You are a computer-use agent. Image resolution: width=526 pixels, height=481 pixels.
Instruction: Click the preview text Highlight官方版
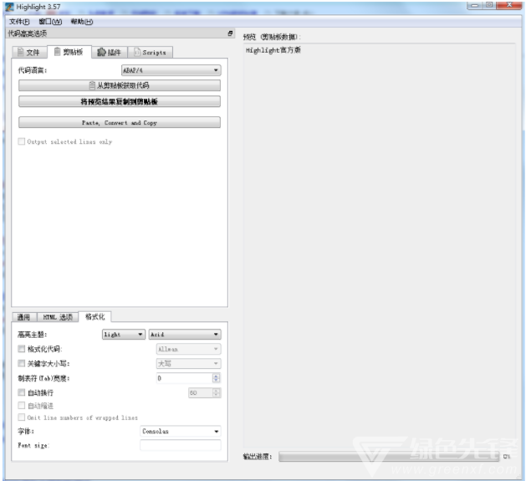tap(273, 50)
